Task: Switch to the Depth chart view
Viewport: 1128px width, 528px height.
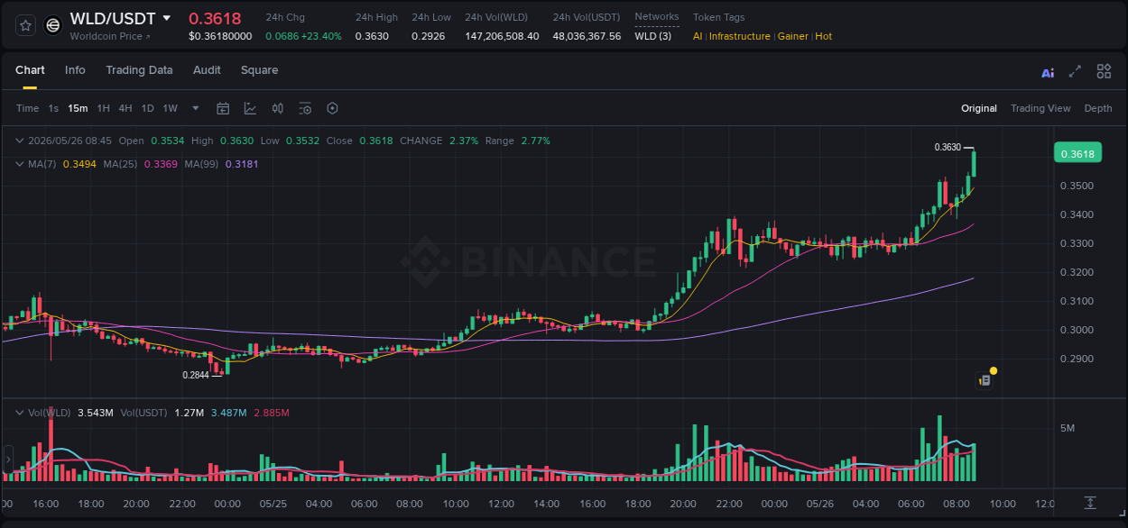Action: pos(1098,108)
